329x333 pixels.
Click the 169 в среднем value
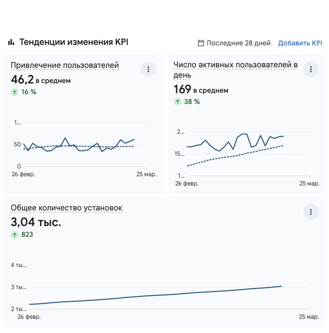201,89
